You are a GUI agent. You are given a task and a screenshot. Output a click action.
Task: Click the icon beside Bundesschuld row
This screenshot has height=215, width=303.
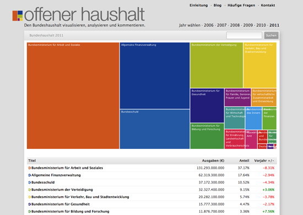click(30, 182)
